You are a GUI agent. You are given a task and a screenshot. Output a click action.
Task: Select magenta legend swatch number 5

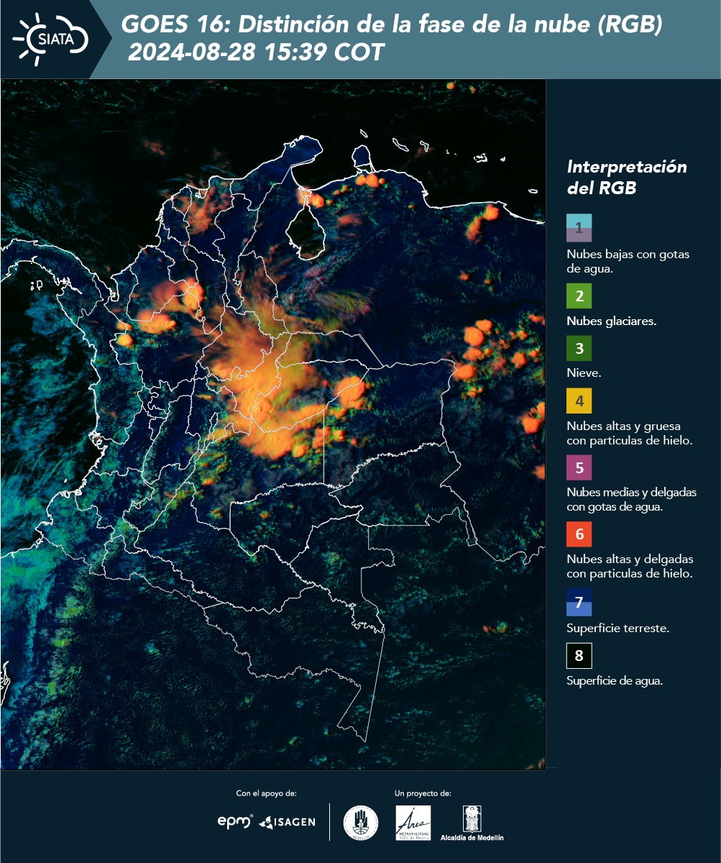(x=579, y=468)
